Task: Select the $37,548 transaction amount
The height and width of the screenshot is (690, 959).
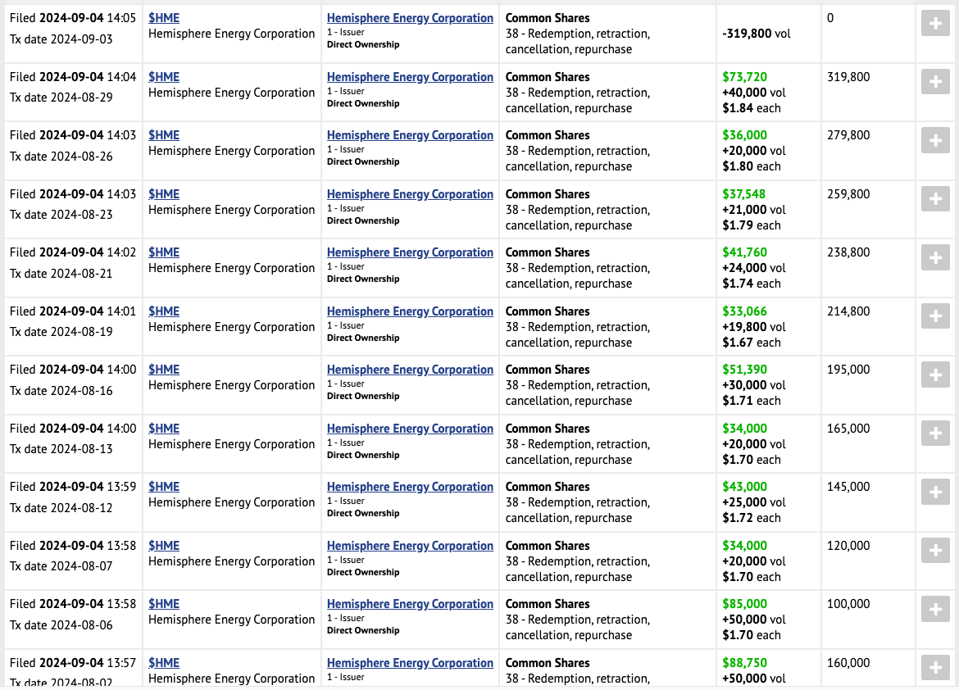Action: click(743, 194)
